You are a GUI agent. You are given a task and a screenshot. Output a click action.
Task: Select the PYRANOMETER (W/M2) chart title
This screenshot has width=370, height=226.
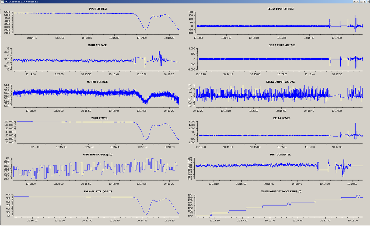click(97, 191)
